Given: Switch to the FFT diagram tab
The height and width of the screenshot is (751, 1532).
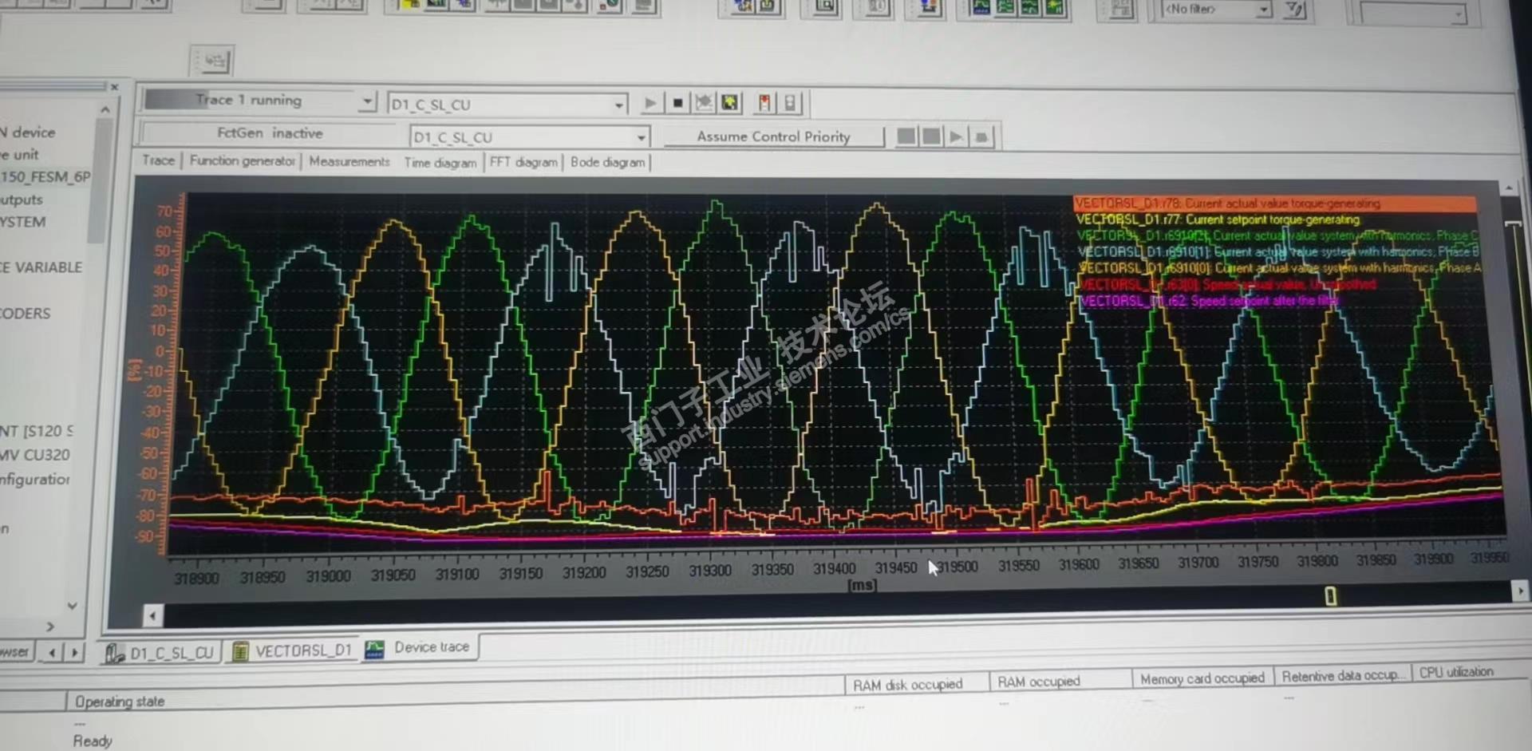Looking at the screenshot, I should tap(523, 162).
